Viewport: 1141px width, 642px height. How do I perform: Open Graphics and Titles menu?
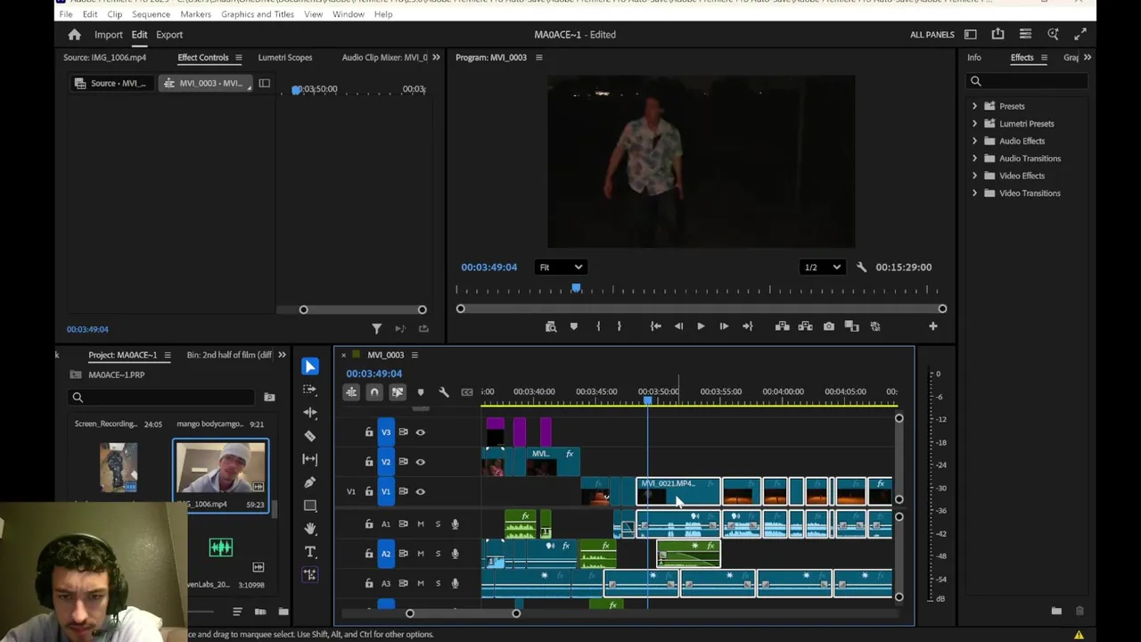point(258,14)
